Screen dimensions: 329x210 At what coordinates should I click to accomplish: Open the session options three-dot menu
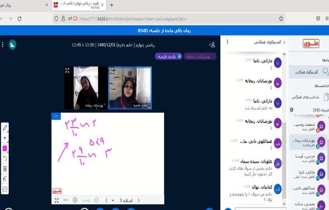[3, 45]
